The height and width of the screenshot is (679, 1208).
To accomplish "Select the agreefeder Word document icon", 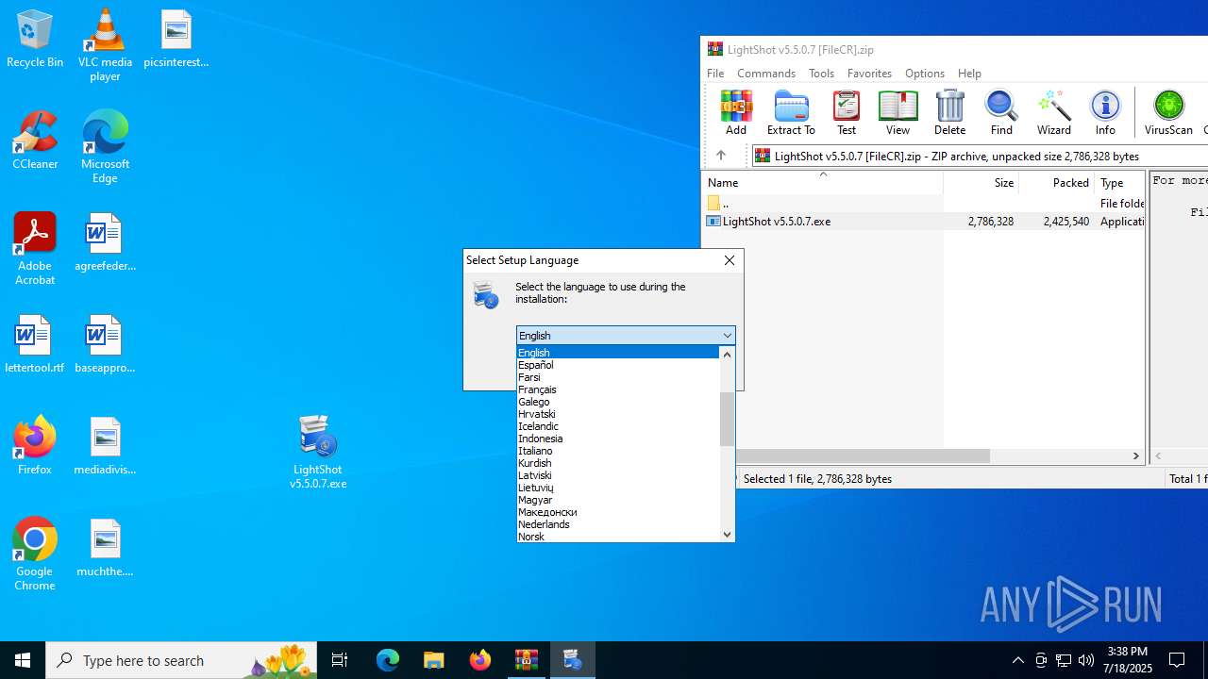I will click(x=105, y=242).
